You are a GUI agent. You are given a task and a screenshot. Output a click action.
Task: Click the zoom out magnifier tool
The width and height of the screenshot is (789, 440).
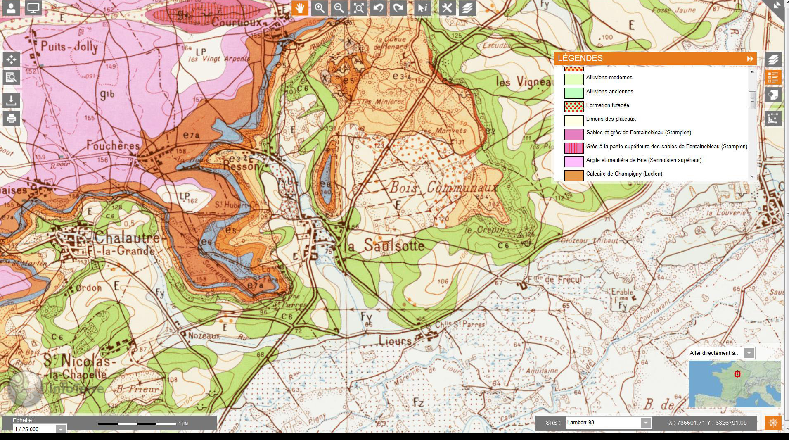[x=339, y=8]
